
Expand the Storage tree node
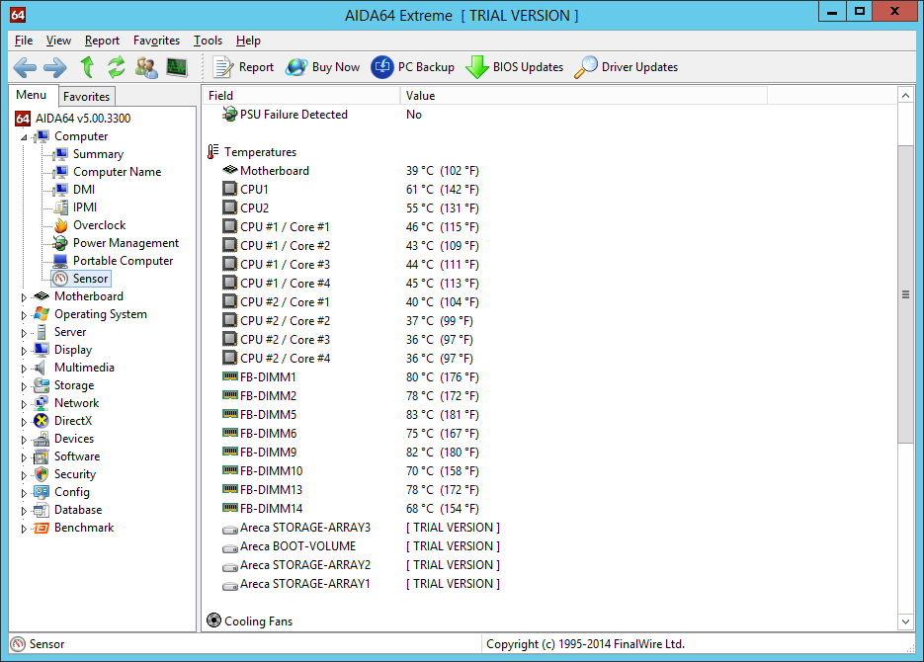click(24, 386)
